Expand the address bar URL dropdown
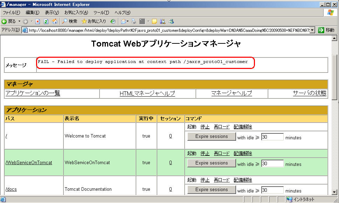The height and width of the screenshot is (203, 339). coord(312,30)
